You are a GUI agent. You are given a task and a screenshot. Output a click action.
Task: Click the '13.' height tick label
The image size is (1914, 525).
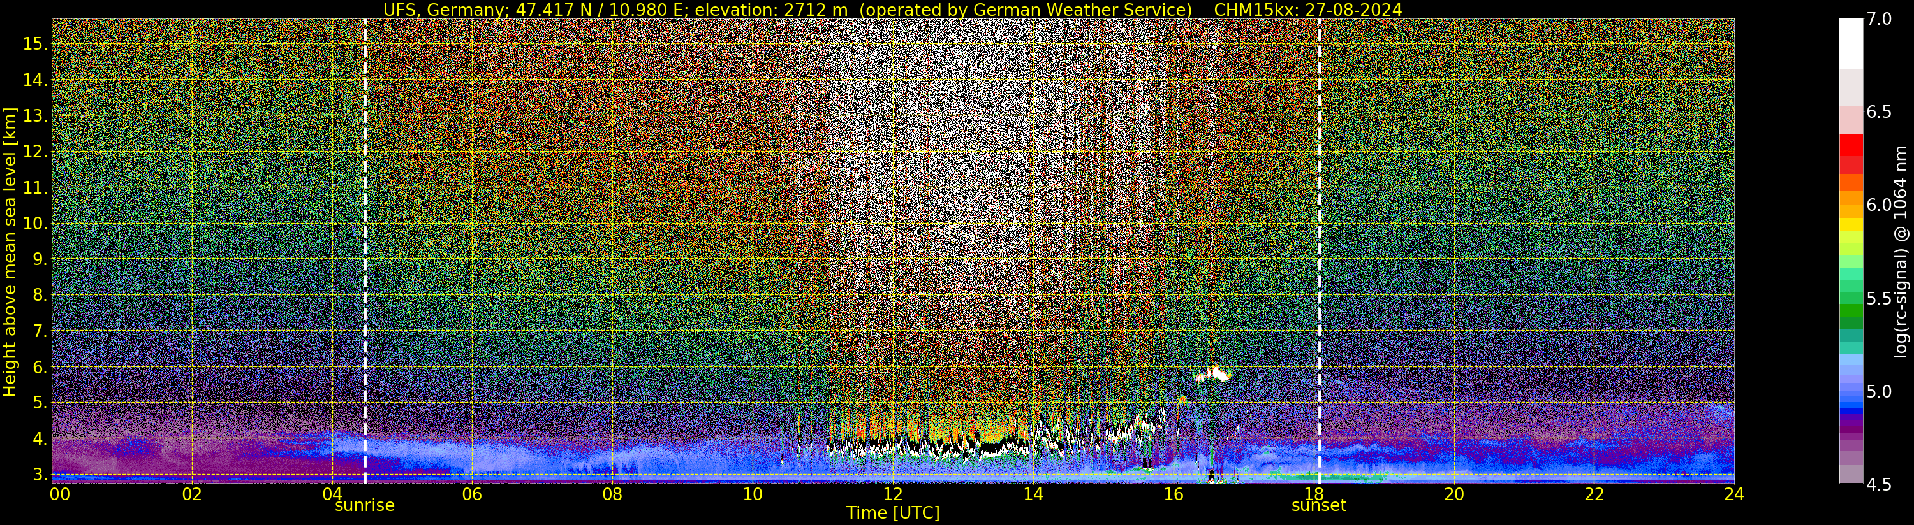(x=35, y=116)
